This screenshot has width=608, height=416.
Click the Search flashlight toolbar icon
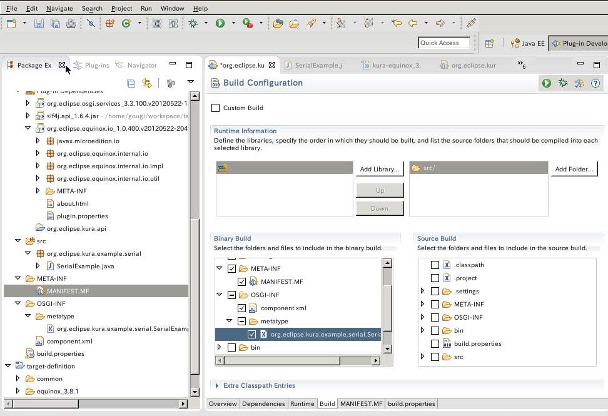point(311,23)
